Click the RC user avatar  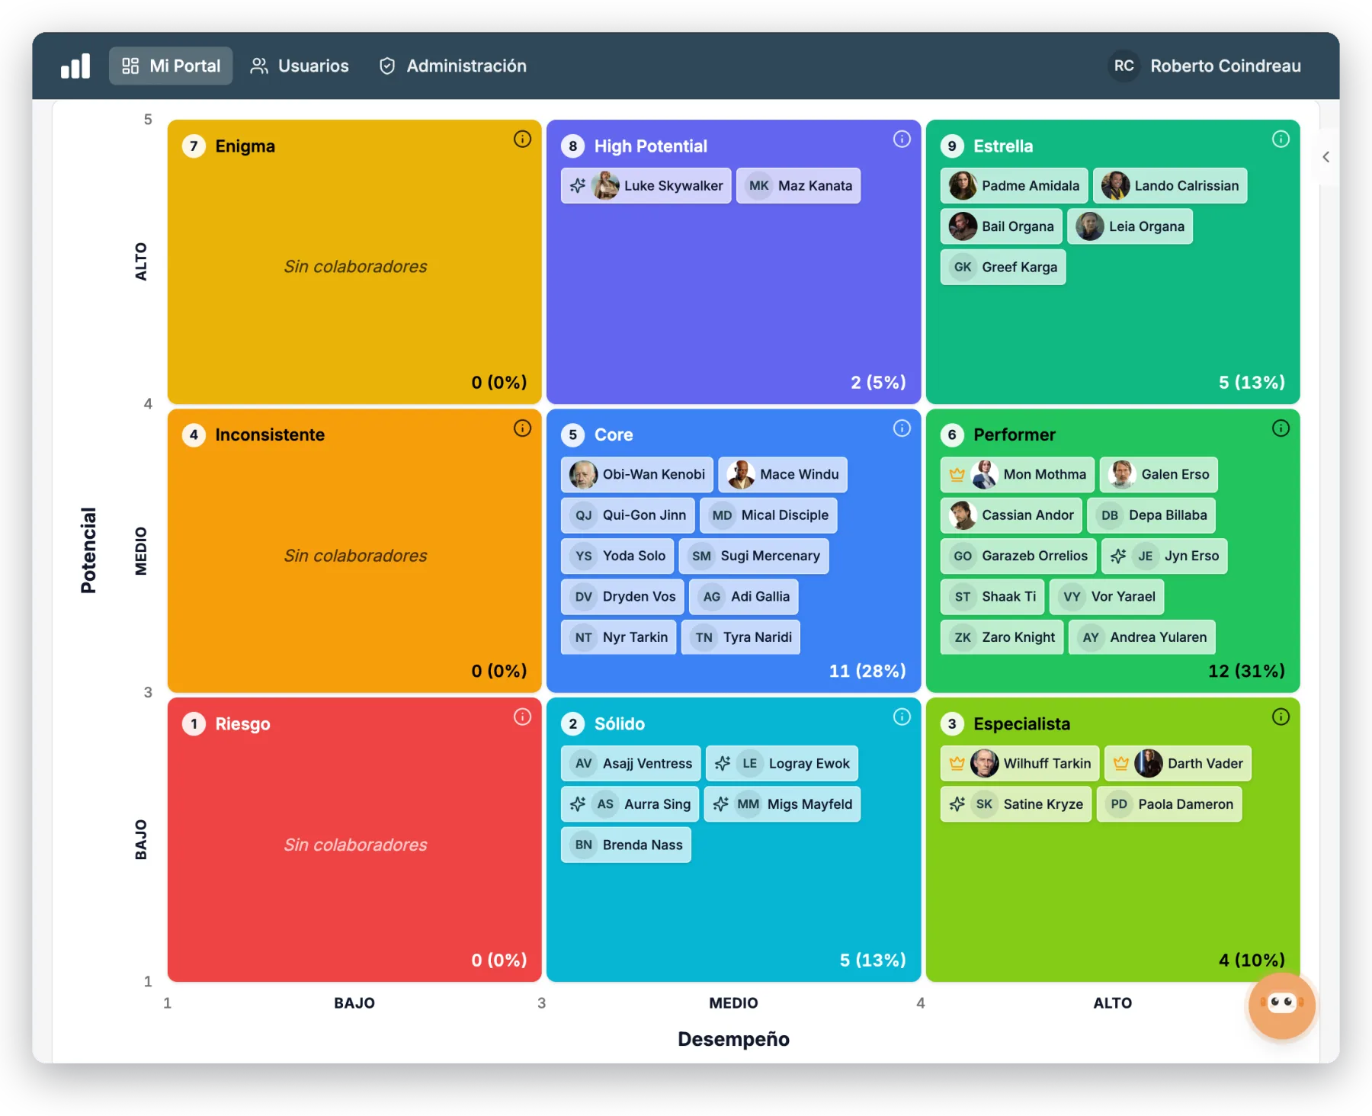click(1124, 66)
